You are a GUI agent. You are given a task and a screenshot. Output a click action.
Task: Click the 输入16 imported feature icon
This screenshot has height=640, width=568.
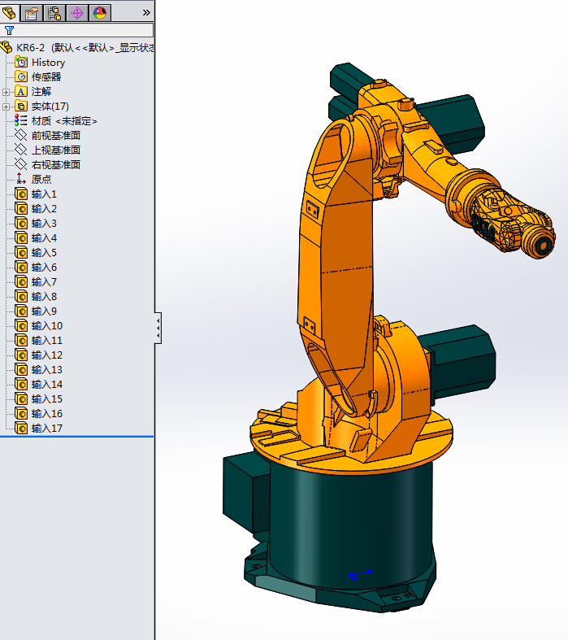tap(21, 413)
